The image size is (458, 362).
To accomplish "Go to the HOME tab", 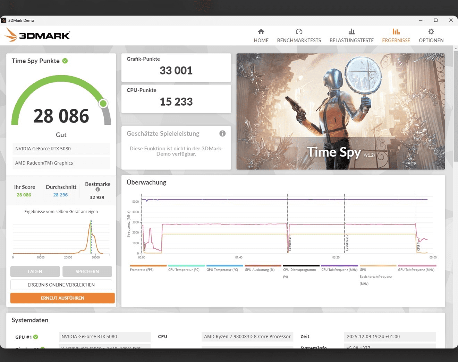I will point(261,36).
